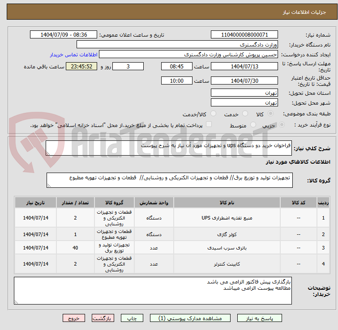Click the remaining days field 3
338x330 pixels.
(128, 66)
